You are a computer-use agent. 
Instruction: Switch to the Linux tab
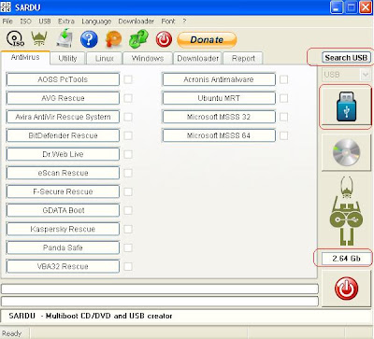click(x=105, y=58)
